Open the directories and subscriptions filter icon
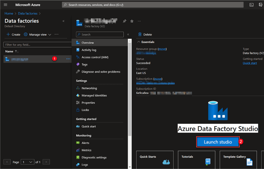264x169 pixels. click(261, 5)
